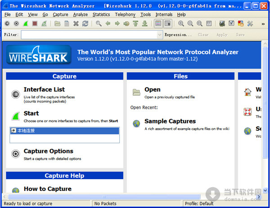This screenshot has width=270, height=208.
Task: Click the website home house icon
Action: tap(247, 92)
